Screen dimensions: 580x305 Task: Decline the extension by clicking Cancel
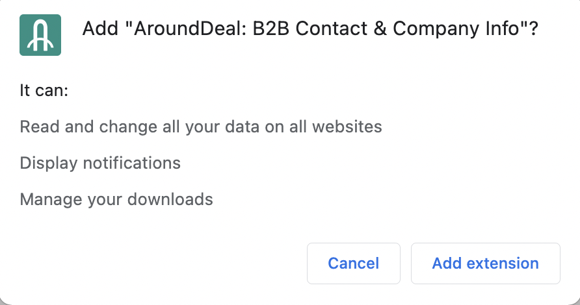click(x=353, y=263)
